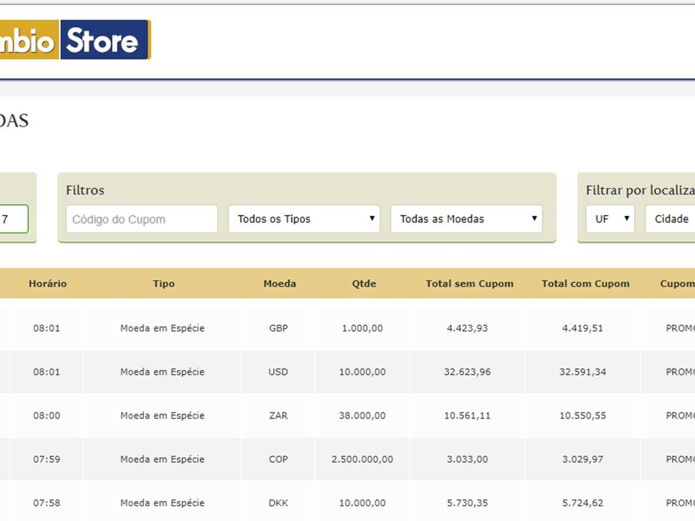Click the 32.591,34 total with coupon
The image size is (695, 521).
pyautogui.click(x=583, y=372)
